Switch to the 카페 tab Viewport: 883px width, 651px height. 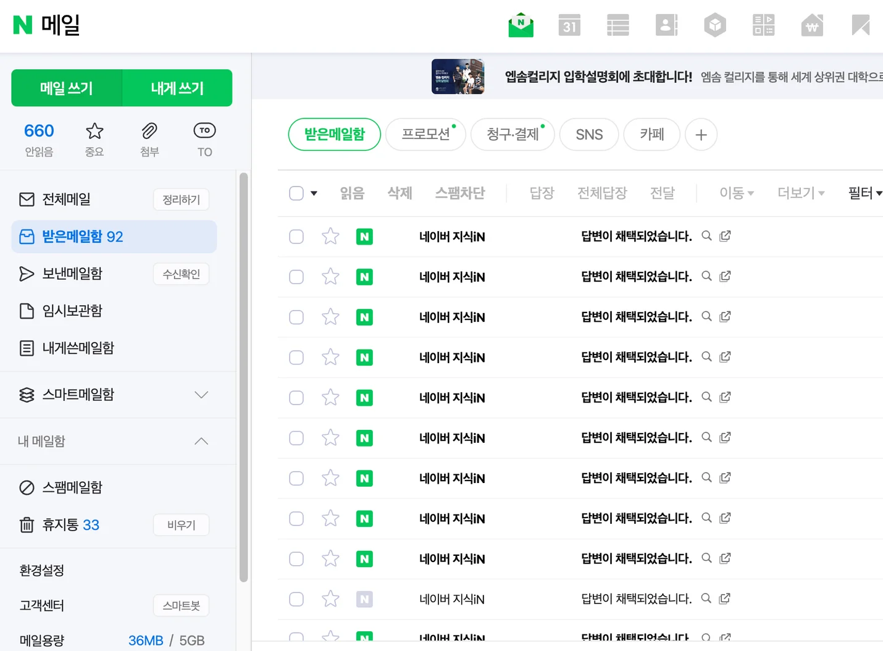click(x=652, y=134)
